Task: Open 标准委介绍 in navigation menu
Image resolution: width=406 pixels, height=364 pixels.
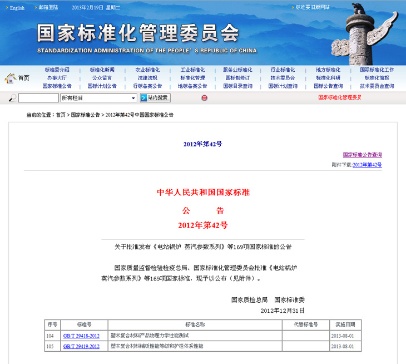Action: (x=57, y=70)
